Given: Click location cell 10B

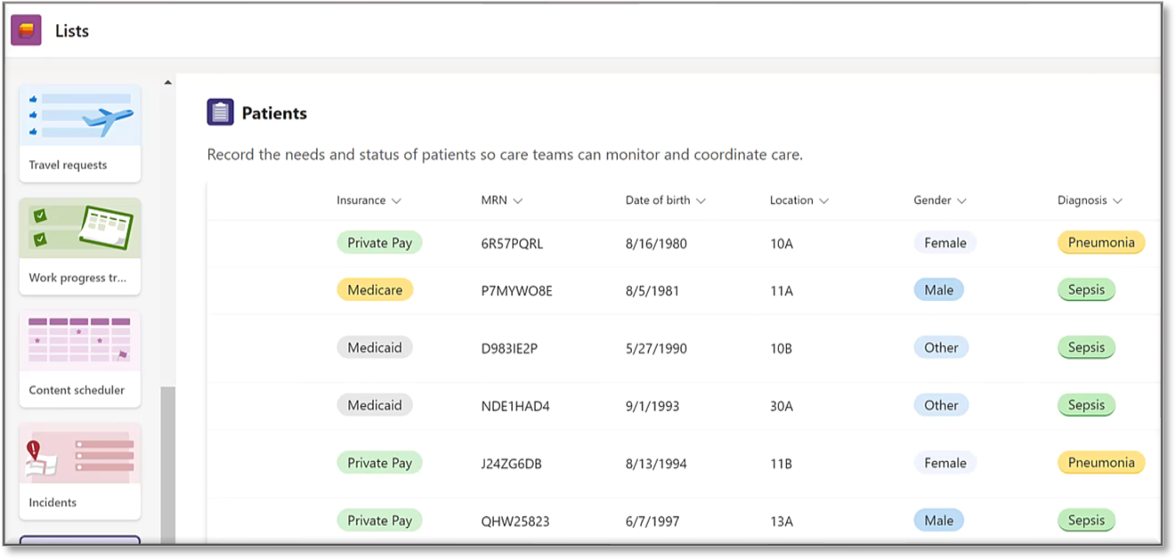Looking at the screenshot, I should click(781, 348).
